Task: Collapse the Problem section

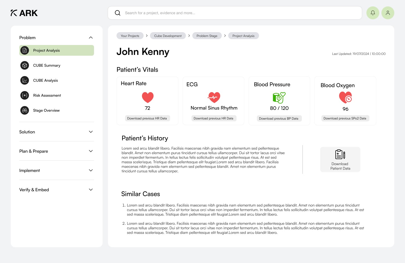Action: (x=91, y=37)
